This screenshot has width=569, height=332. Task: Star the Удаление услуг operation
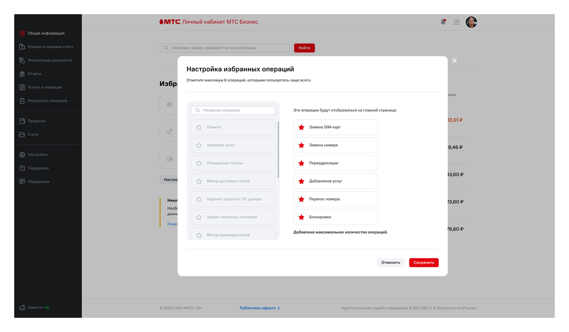199,145
